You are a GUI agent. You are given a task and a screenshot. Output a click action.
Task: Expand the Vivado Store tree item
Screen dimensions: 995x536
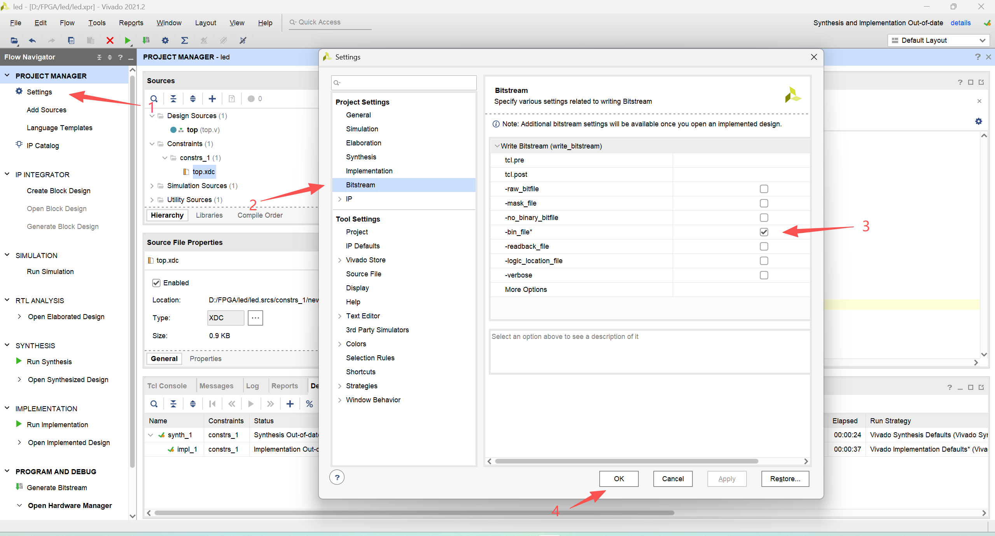[340, 260]
